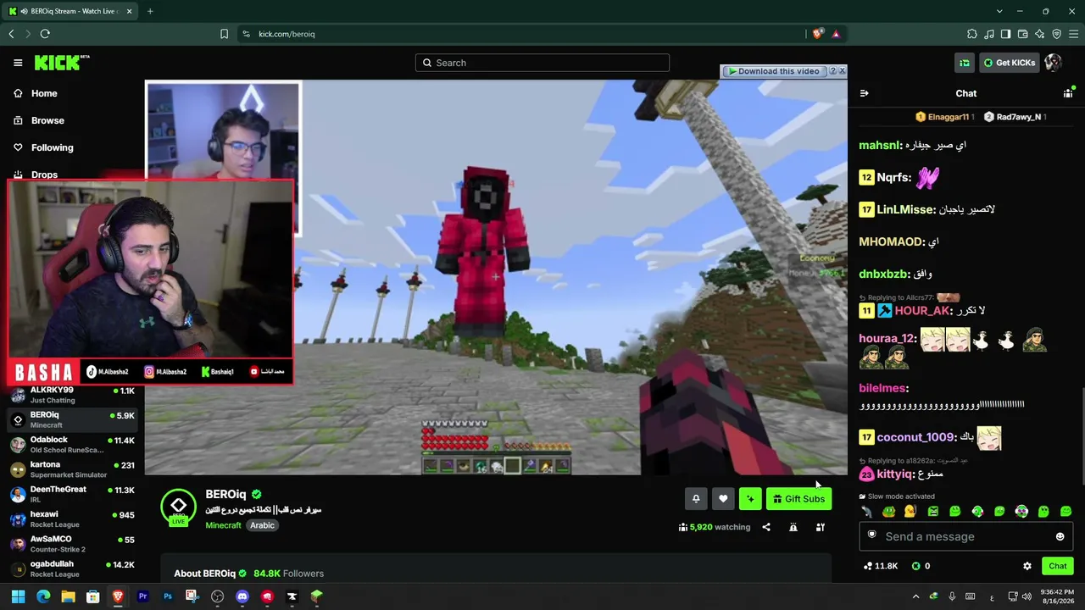Viewport: 1085px width, 610px height.
Task: Open DeenTheGreat channel in sidebar
Action: point(72,494)
